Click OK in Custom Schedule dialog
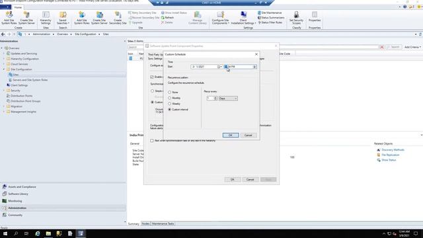Image resolution: width=423 pixels, height=238 pixels. [231, 135]
